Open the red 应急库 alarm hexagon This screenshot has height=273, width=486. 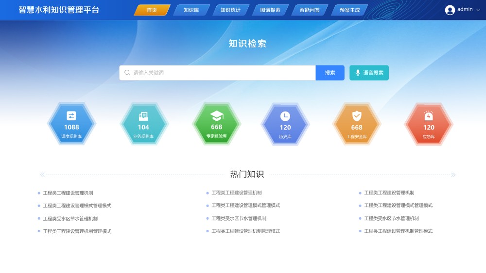coord(429,124)
